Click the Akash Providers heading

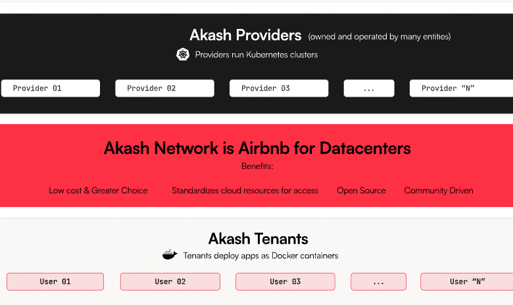pos(245,35)
